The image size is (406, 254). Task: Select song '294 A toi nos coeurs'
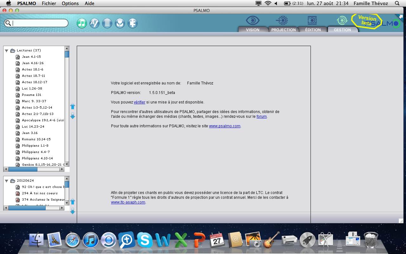pos(40,193)
